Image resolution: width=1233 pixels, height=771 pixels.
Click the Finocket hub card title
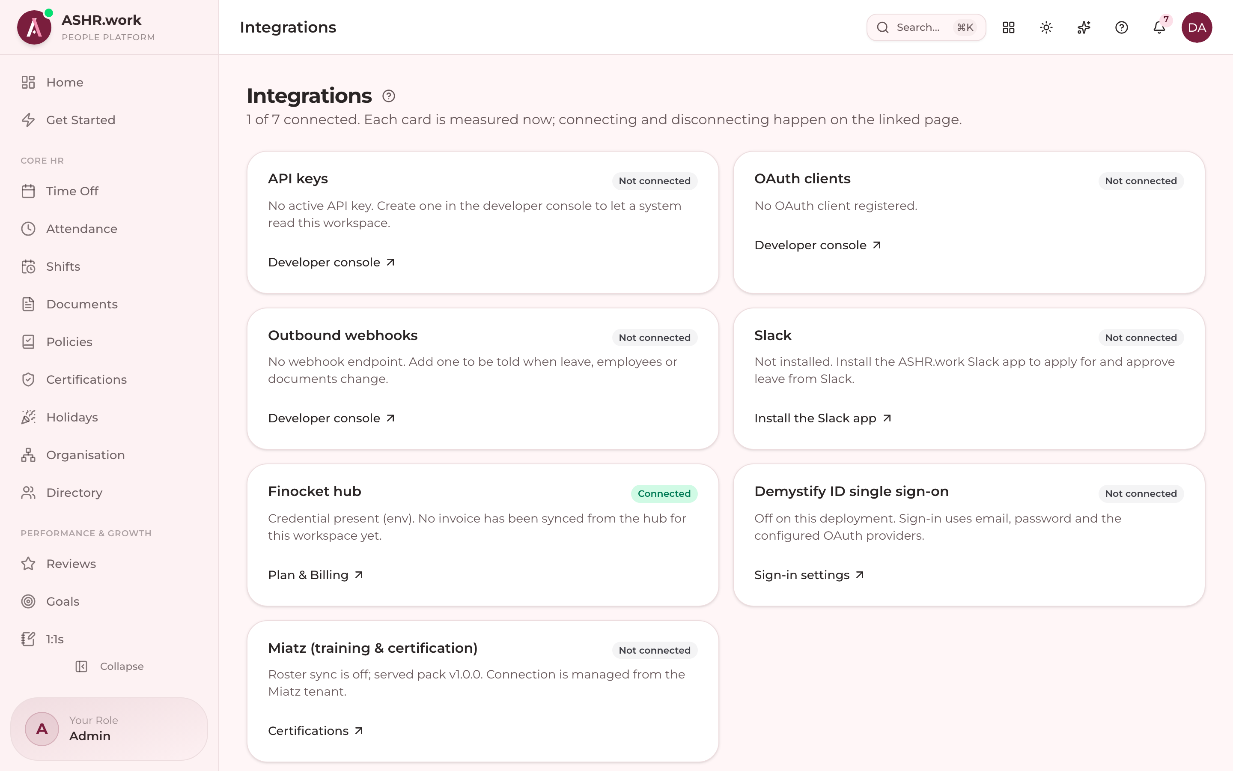point(314,492)
